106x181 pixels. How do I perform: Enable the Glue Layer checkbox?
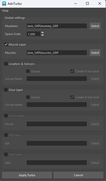6,90
